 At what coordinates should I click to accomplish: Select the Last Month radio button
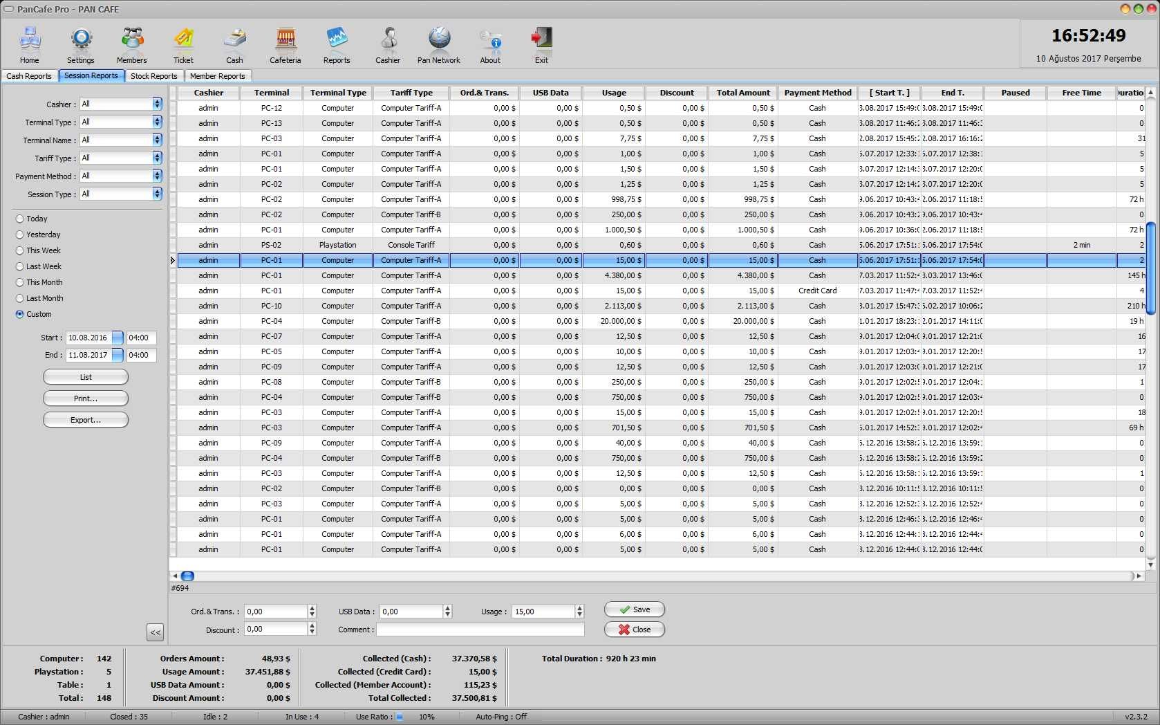20,298
